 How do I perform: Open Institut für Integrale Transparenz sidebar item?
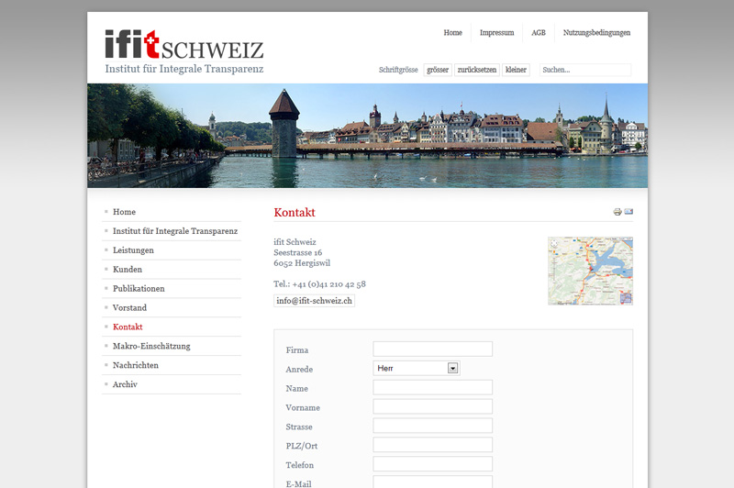174,231
